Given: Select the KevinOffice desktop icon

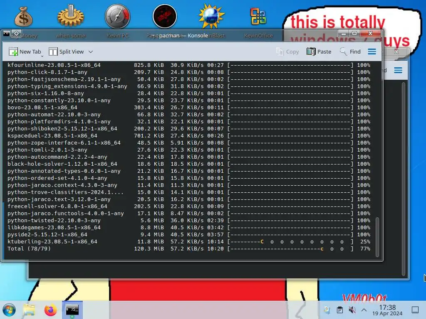Looking at the screenshot, I should (258, 17).
